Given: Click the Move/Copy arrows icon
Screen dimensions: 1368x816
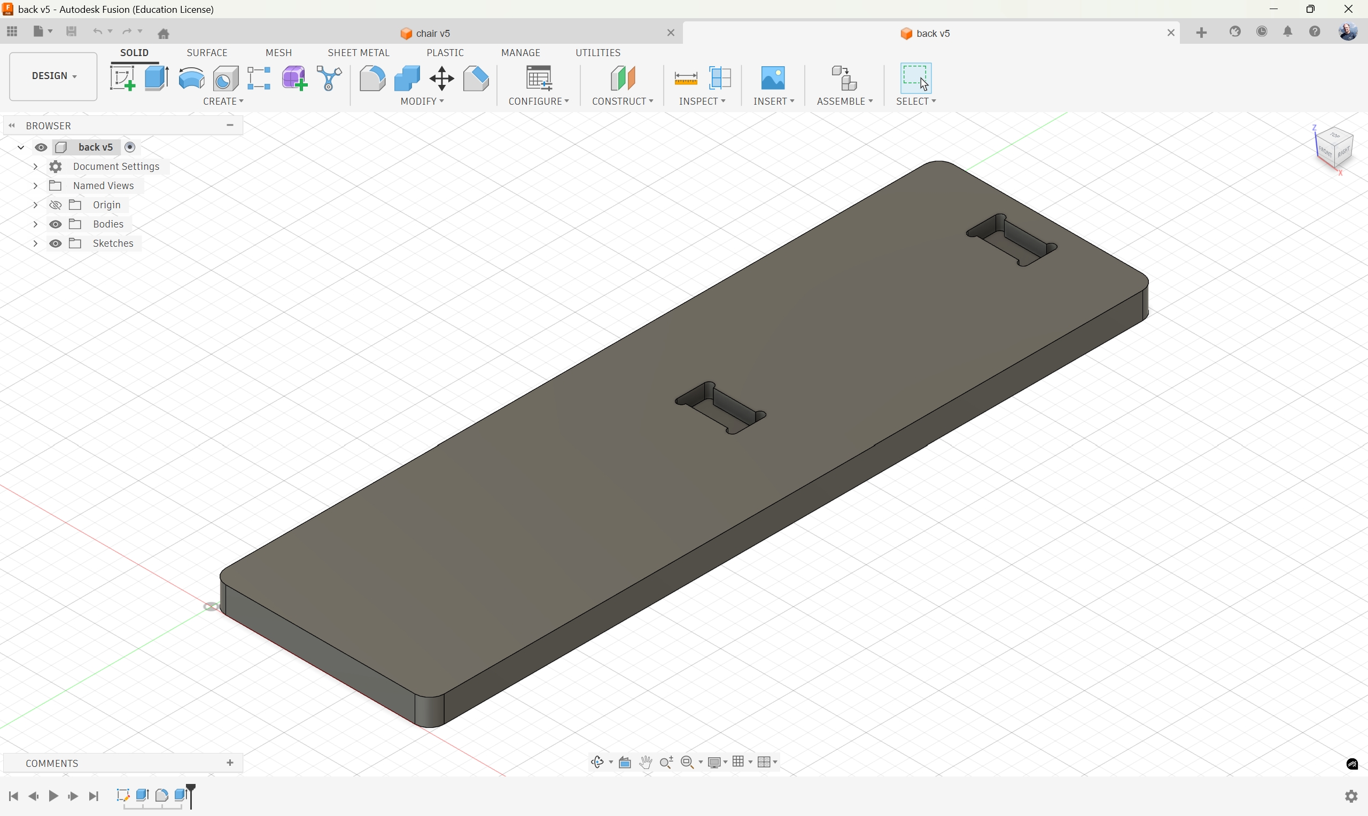Looking at the screenshot, I should coord(442,79).
